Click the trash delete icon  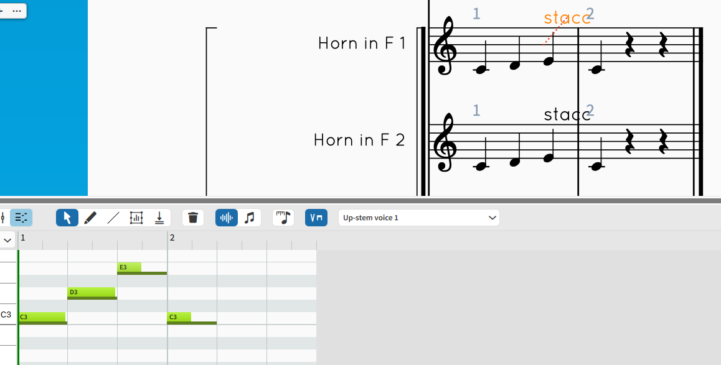(193, 218)
